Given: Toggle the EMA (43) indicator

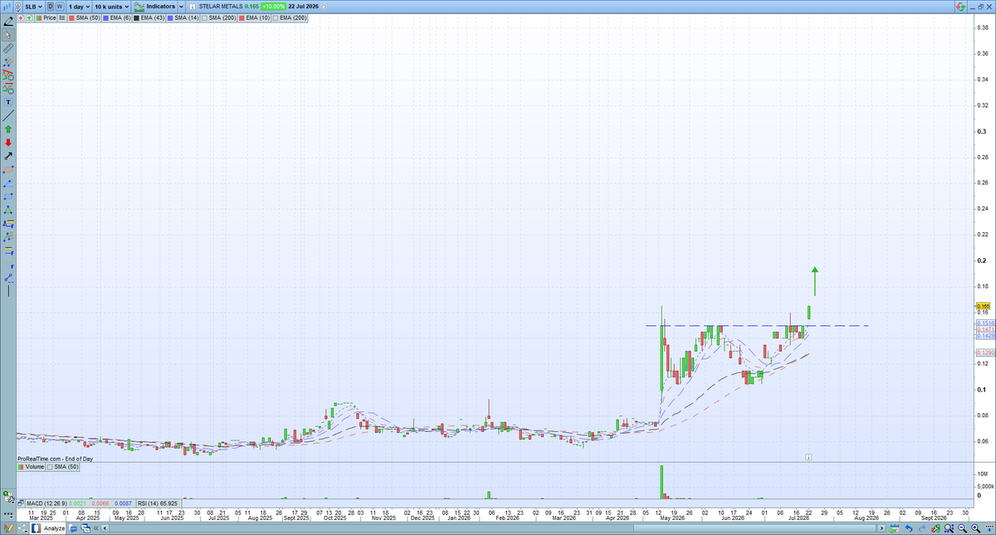Looking at the screenshot, I should [x=149, y=17].
